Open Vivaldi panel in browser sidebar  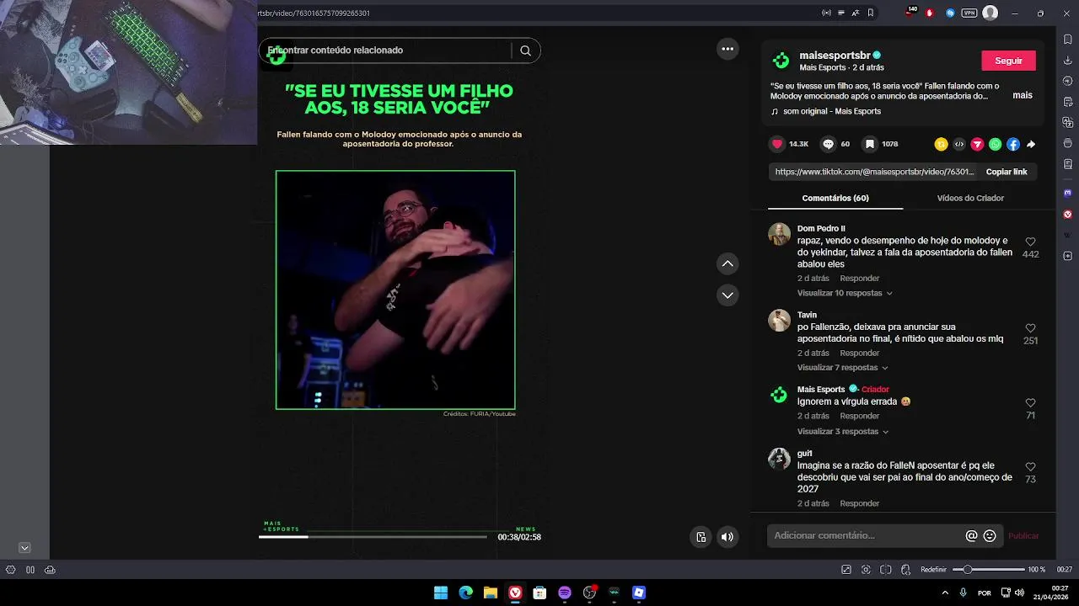coord(1068,214)
